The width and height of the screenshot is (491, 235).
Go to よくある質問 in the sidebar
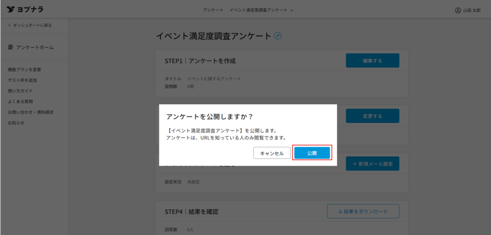tap(20, 101)
